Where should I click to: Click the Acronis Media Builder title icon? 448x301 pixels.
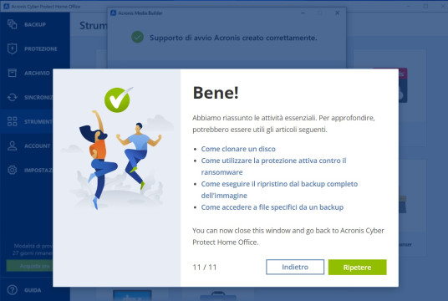(113, 13)
